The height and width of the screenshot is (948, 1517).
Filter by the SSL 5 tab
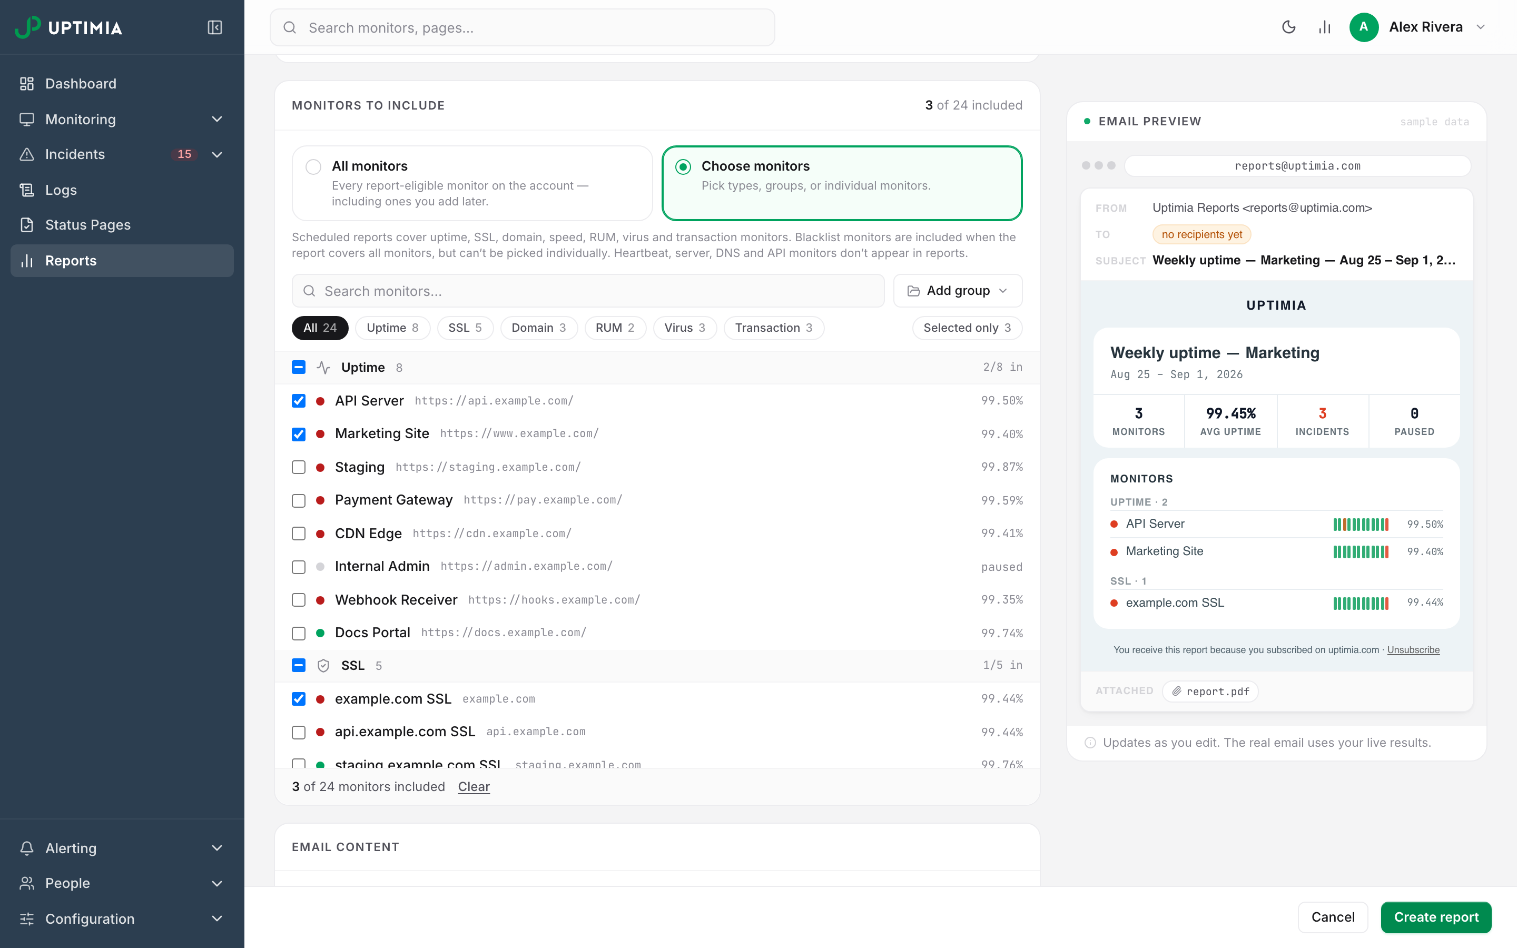click(x=465, y=328)
